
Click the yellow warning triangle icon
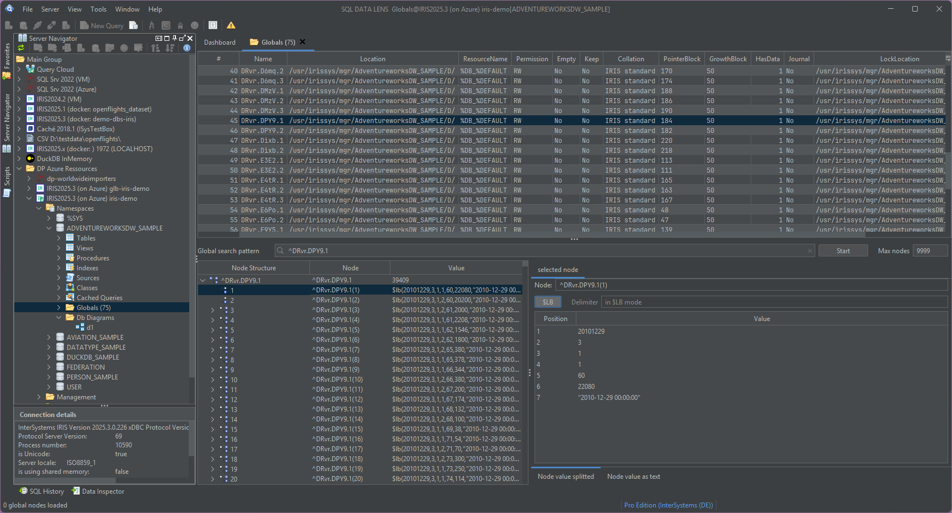click(231, 25)
